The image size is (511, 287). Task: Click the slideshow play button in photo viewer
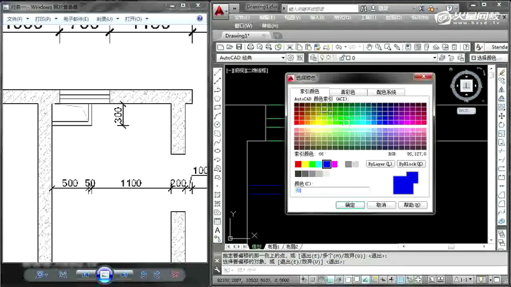104,274
